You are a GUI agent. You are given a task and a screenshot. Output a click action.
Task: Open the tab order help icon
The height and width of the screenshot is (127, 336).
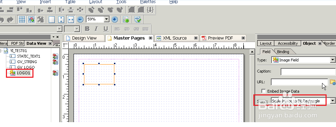point(126,20)
